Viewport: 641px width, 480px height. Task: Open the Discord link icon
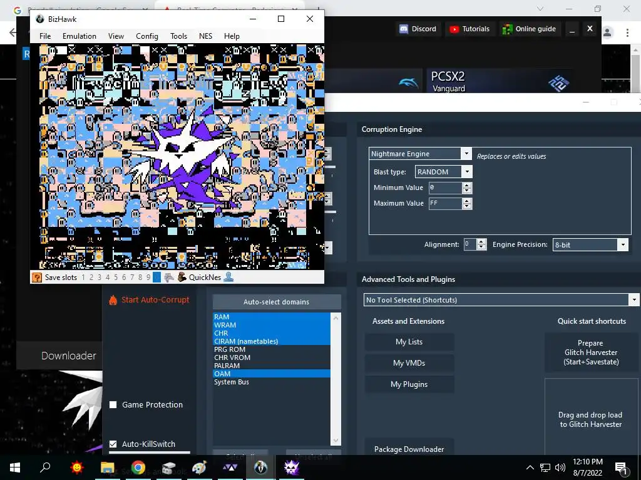pos(404,29)
